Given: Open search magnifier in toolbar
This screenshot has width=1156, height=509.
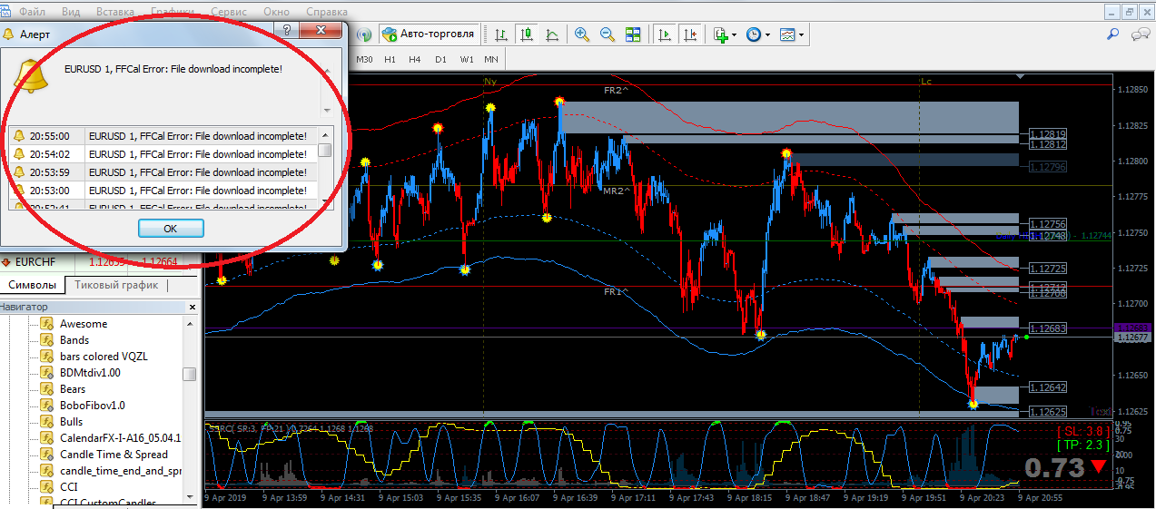Looking at the screenshot, I should pyautogui.click(x=1112, y=34).
